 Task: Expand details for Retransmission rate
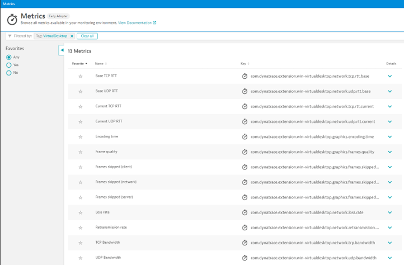click(390, 228)
